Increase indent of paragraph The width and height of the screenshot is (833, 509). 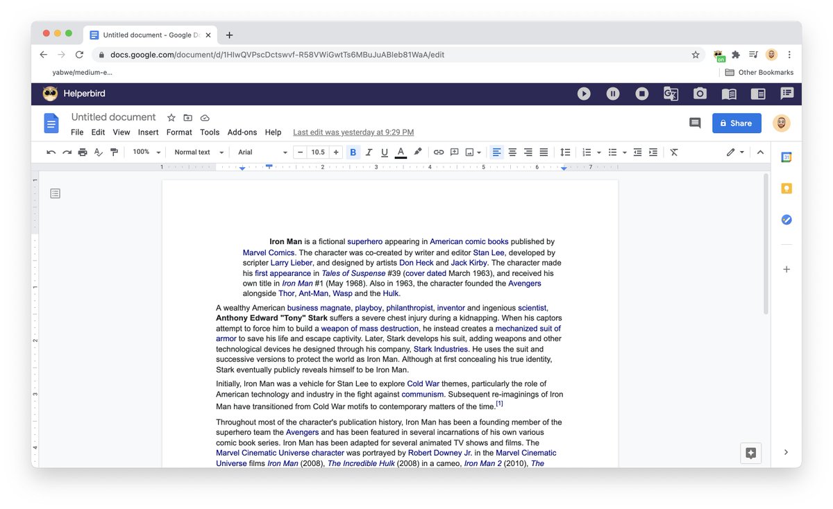[x=653, y=153]
